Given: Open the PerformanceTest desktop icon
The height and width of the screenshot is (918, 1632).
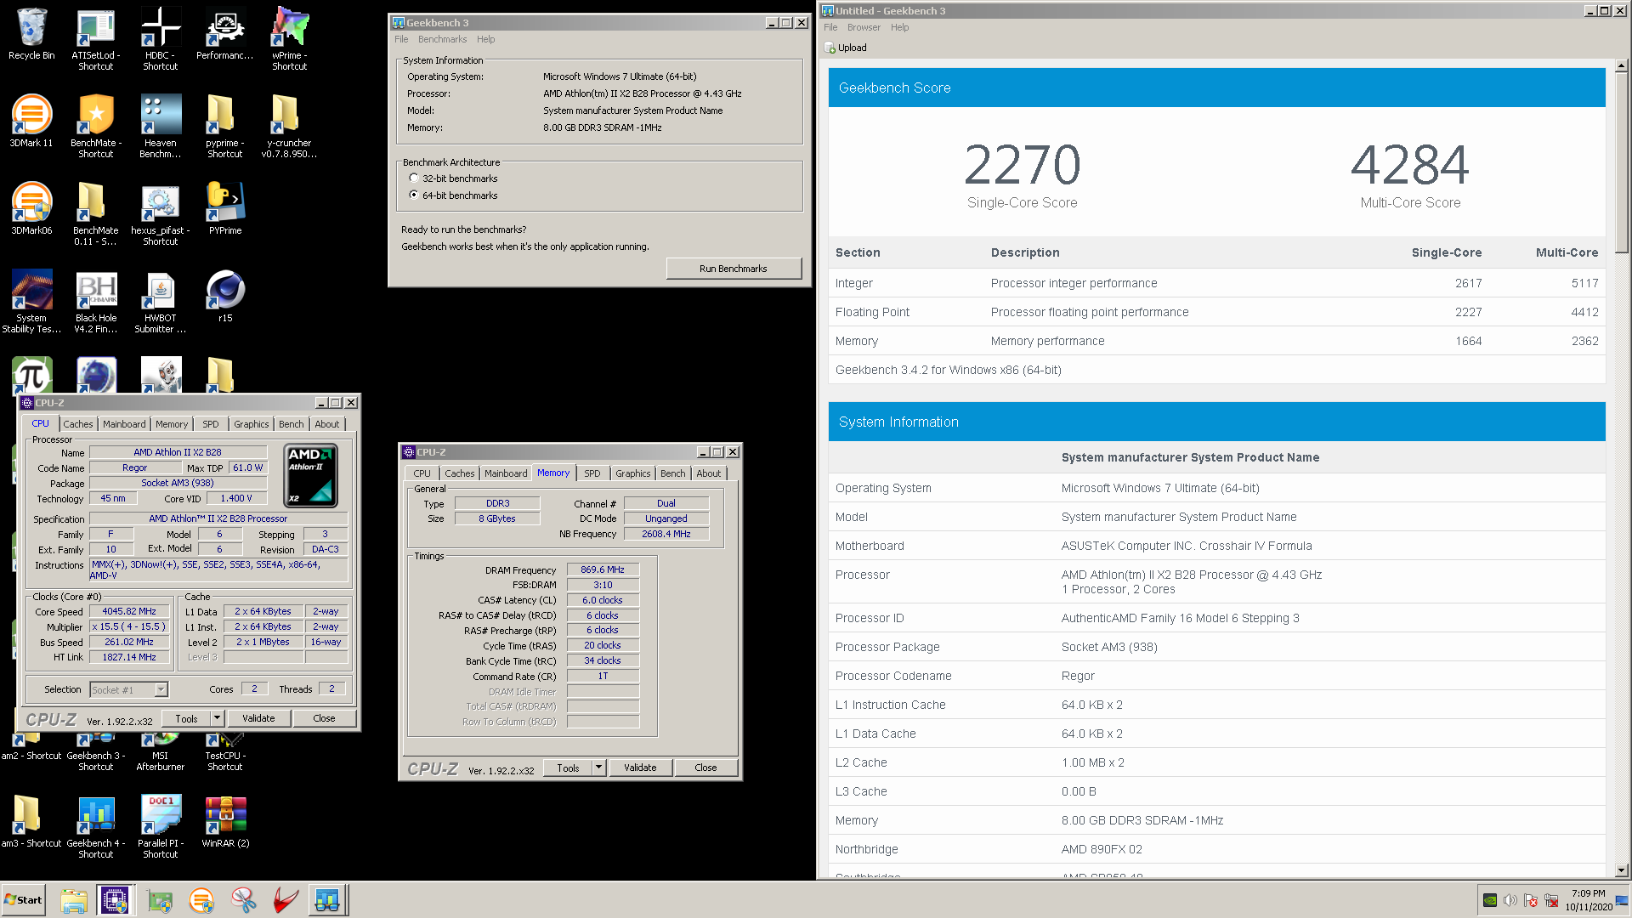Looking at the screenshot, I should click(x=224, y=34).
